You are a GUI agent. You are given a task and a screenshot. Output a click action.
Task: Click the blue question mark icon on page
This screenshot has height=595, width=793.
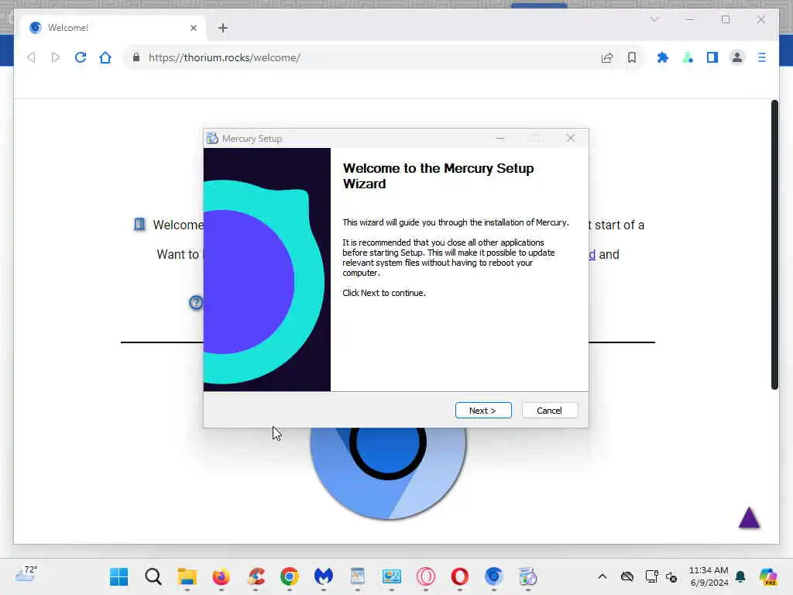coord(196,303)
